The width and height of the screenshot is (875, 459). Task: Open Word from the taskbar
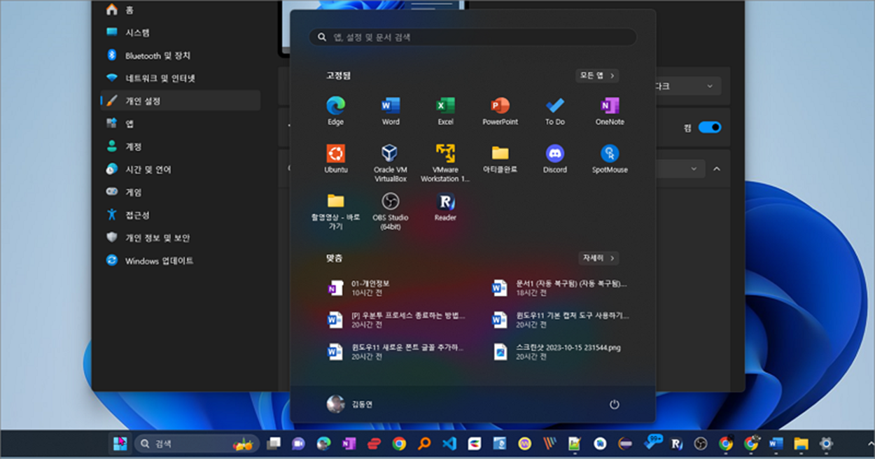click(776, 444)
